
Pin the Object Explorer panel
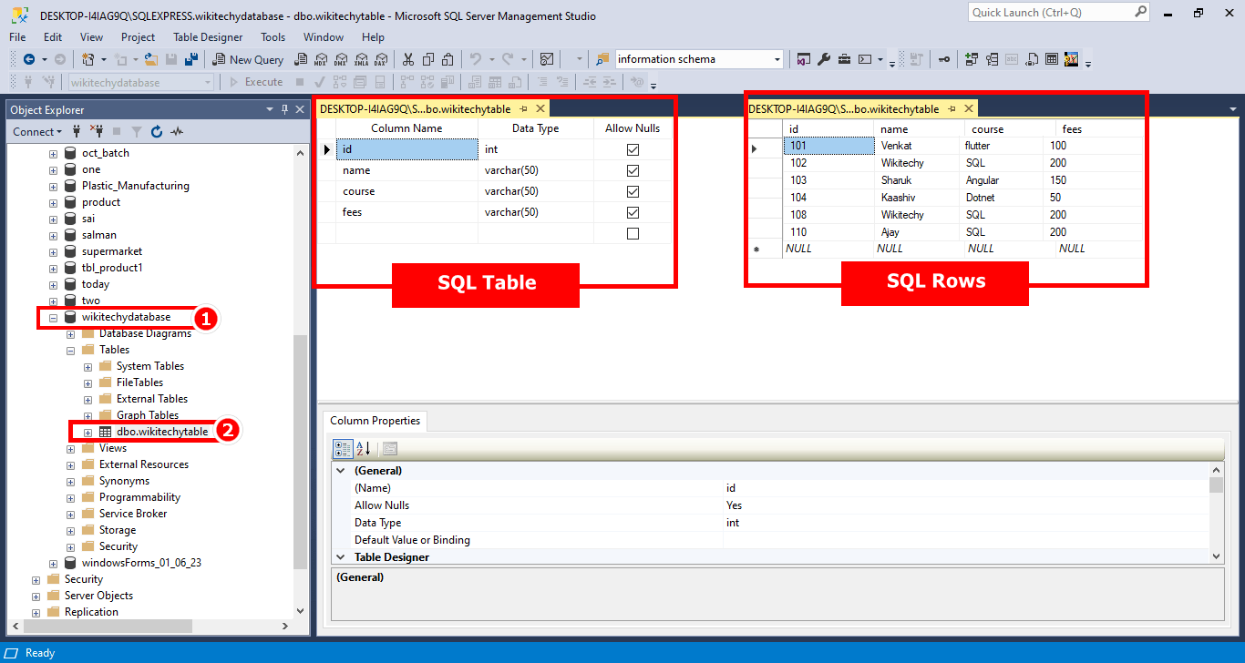coord(284,109)
